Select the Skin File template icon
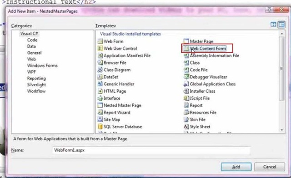This screenshot has width=291, height=178. [186, 119]
